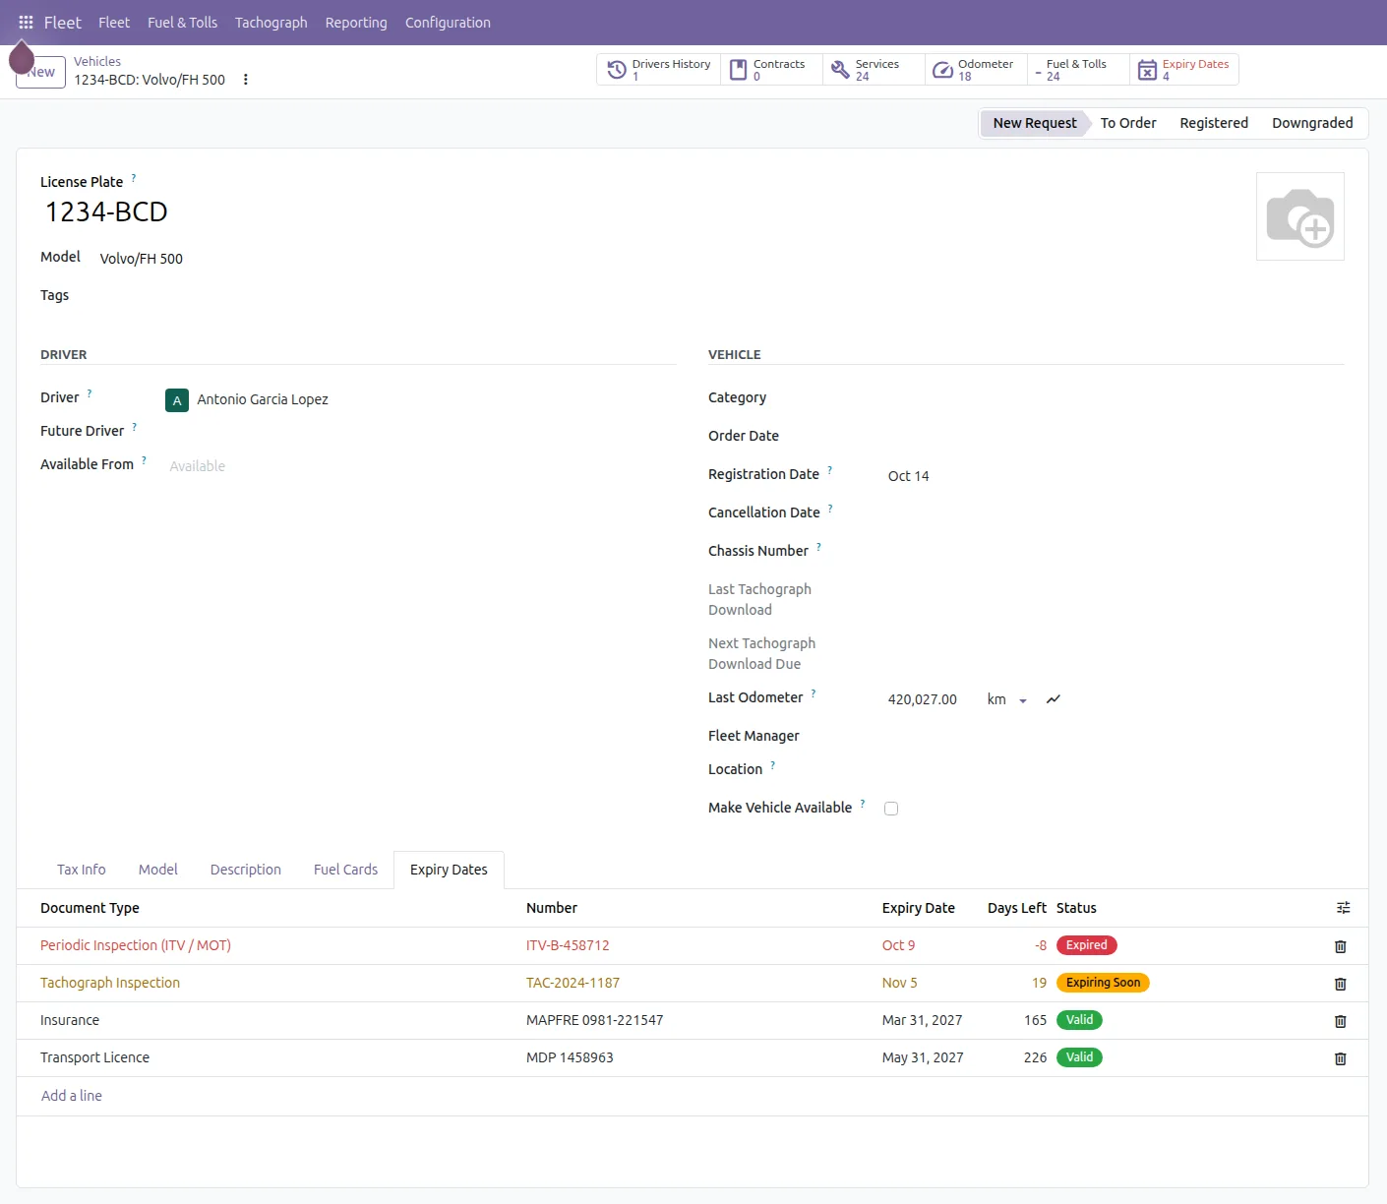Screen dimensions: 1387x1204
Task: Open Odometer stat button
Action: [977, 70]
